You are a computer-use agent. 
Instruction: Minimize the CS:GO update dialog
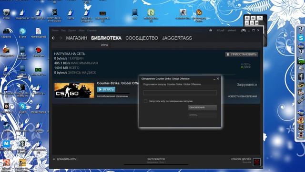pyautogui.click(x=214, y=79)
